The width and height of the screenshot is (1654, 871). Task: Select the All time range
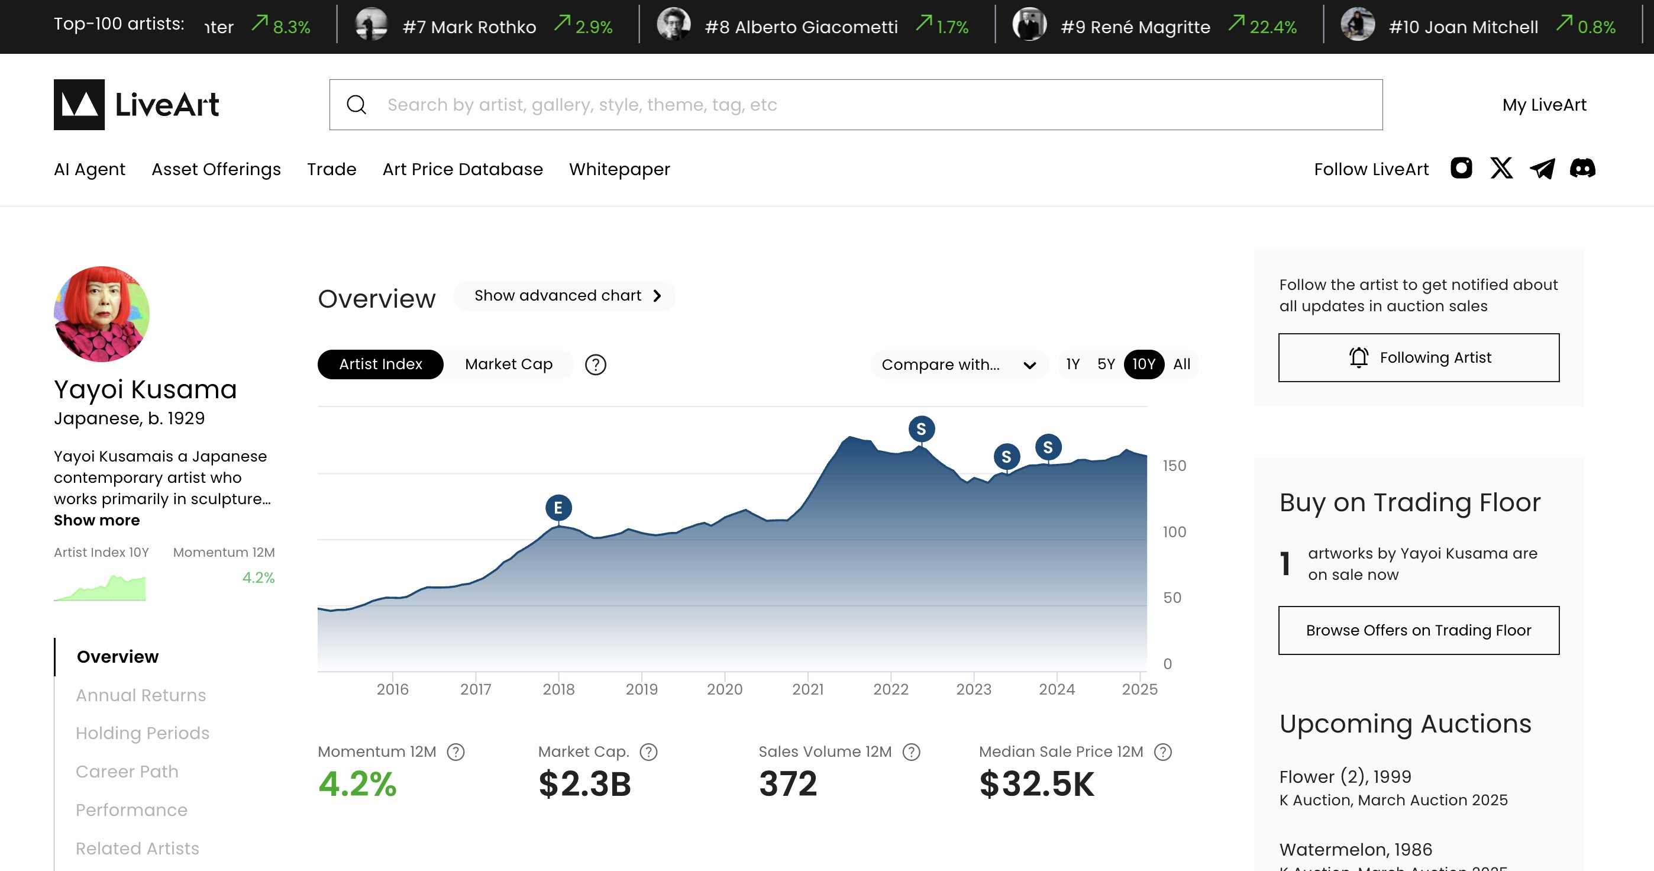tap(1181, 365)
